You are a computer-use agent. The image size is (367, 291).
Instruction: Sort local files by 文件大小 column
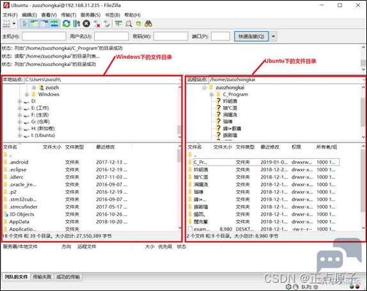[x=51, y=147]
